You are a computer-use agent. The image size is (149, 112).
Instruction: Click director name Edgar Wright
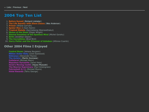click(x=36, y=32)
